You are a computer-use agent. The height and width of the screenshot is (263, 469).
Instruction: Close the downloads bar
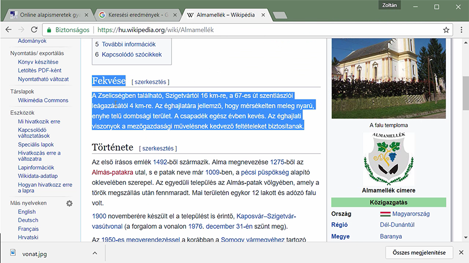(x=461, y=253)
